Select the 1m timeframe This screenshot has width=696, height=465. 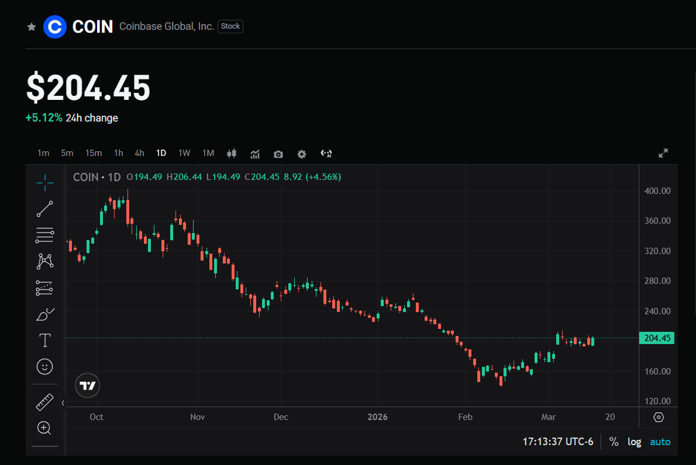(x=43, y=153)
